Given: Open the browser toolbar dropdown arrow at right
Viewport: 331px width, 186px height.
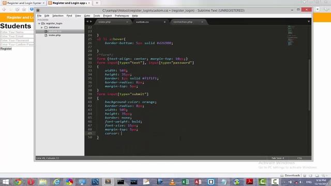Looking at the screenshot, I should tap(318, 9).
